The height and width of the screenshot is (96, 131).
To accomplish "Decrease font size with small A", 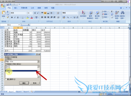I will pyautogui.click(x=38, y=13).
